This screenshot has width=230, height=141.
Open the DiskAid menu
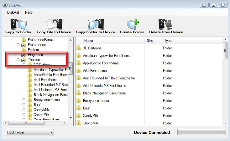pyautogui.click(x=13, y=13)
